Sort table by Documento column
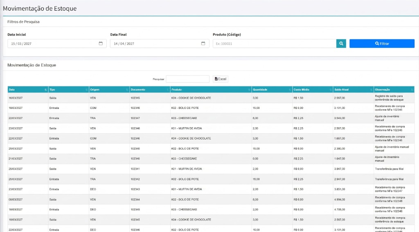This screenshot has height=232, width=419. click(150, 89)
